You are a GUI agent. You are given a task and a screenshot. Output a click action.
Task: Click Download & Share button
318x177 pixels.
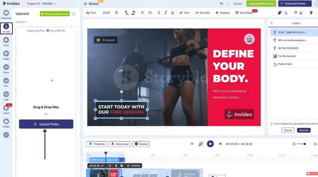click(295, 4)
